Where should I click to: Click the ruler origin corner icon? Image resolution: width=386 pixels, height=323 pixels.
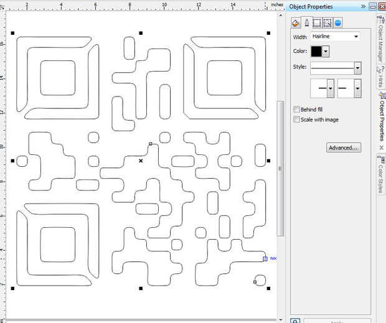tap(2, 7)
